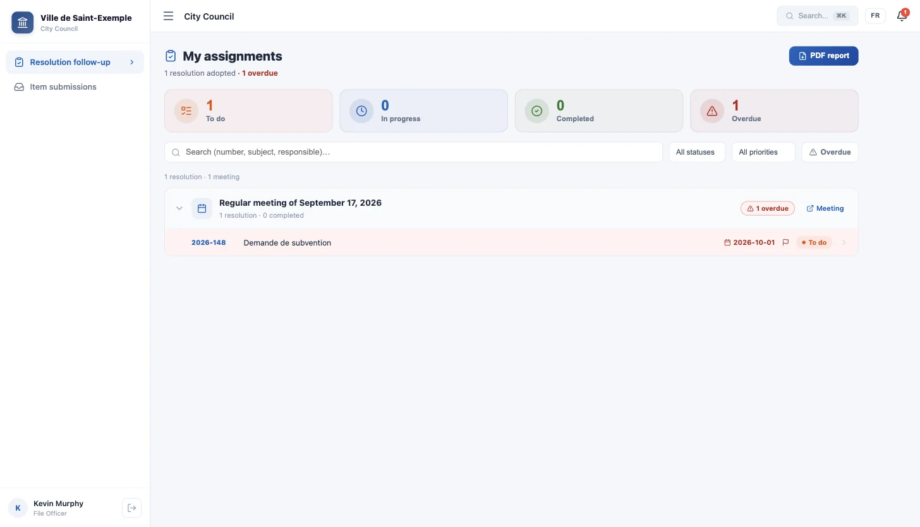The height and width of the screenshot is (527, 920).
Task: Switch language with the FR toggle
Action: pos(875,16)
